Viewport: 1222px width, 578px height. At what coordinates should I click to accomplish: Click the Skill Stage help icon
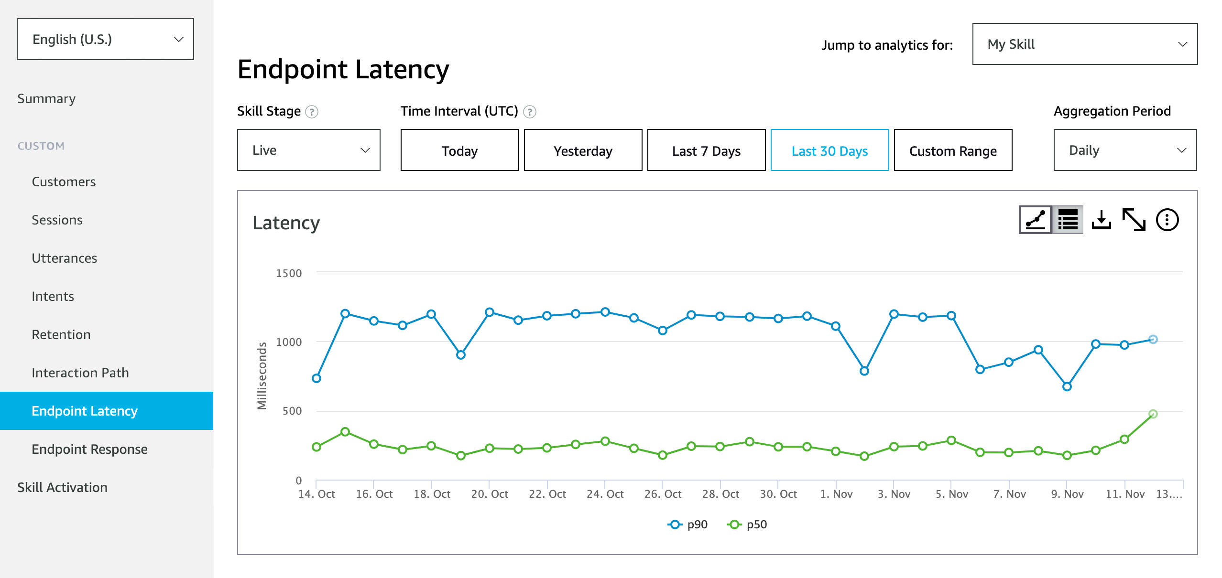point(312,112)
